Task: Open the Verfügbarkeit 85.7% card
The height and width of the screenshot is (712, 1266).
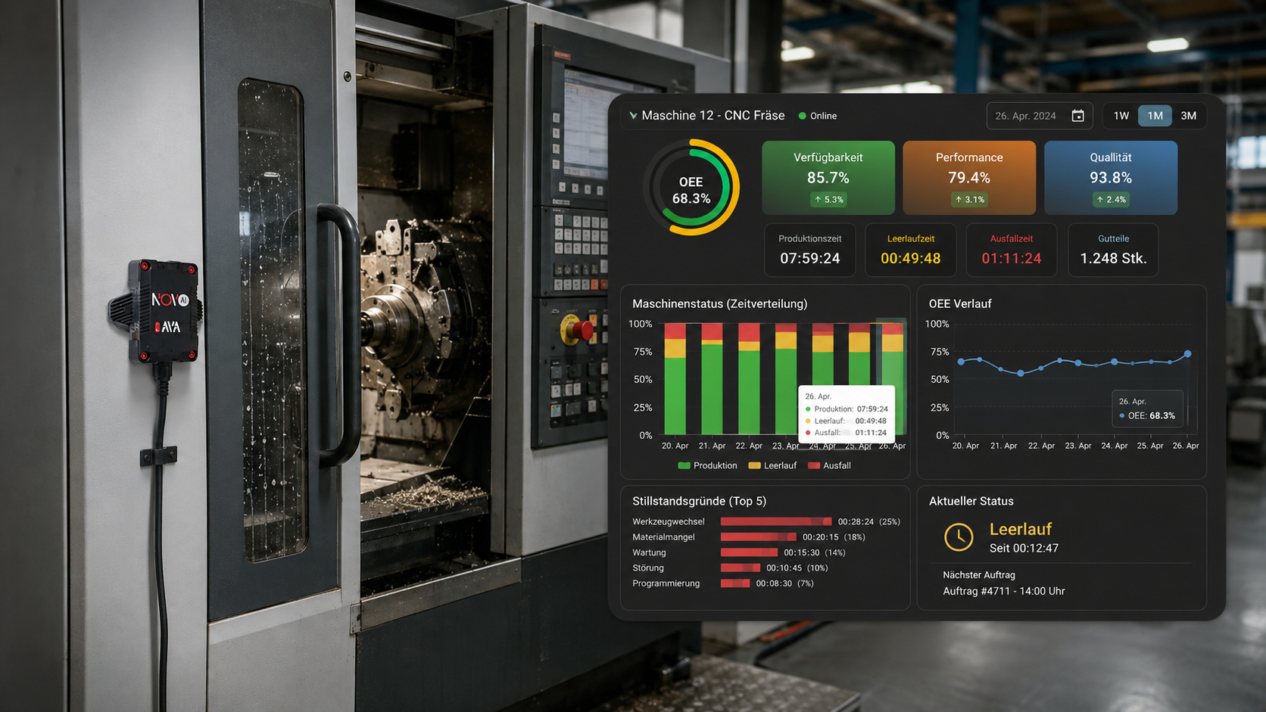Action: (x=828, y=178)
